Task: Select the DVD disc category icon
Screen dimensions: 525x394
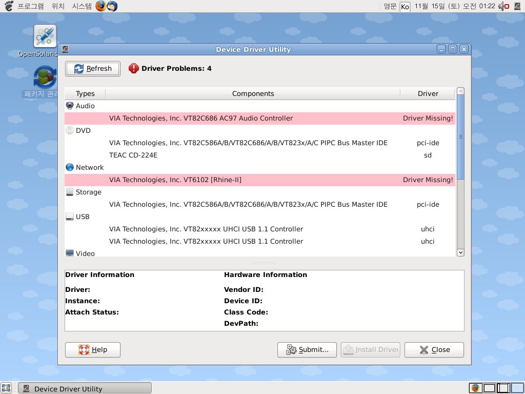Action: 70,130
